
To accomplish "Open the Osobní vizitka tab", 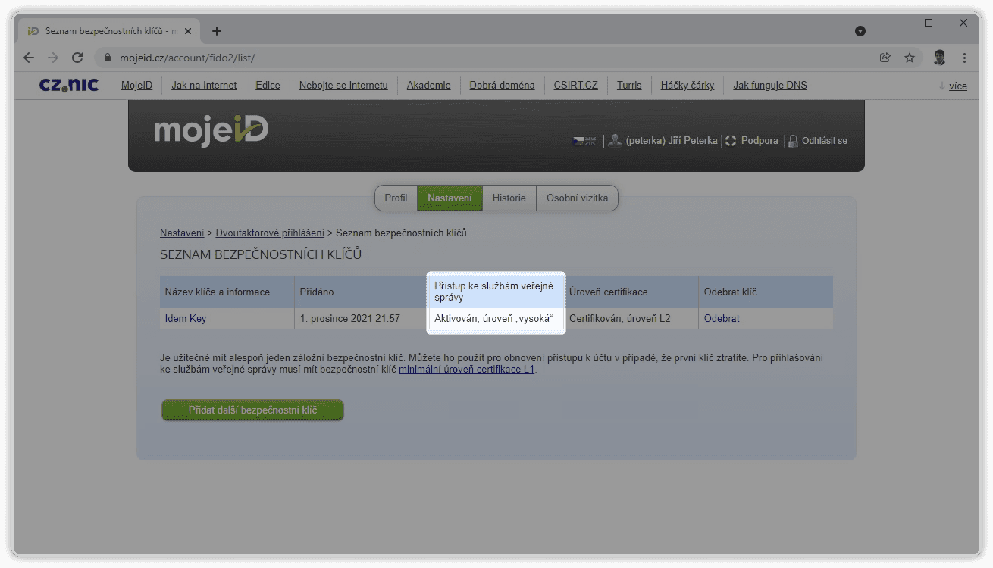I will point(577,198).
